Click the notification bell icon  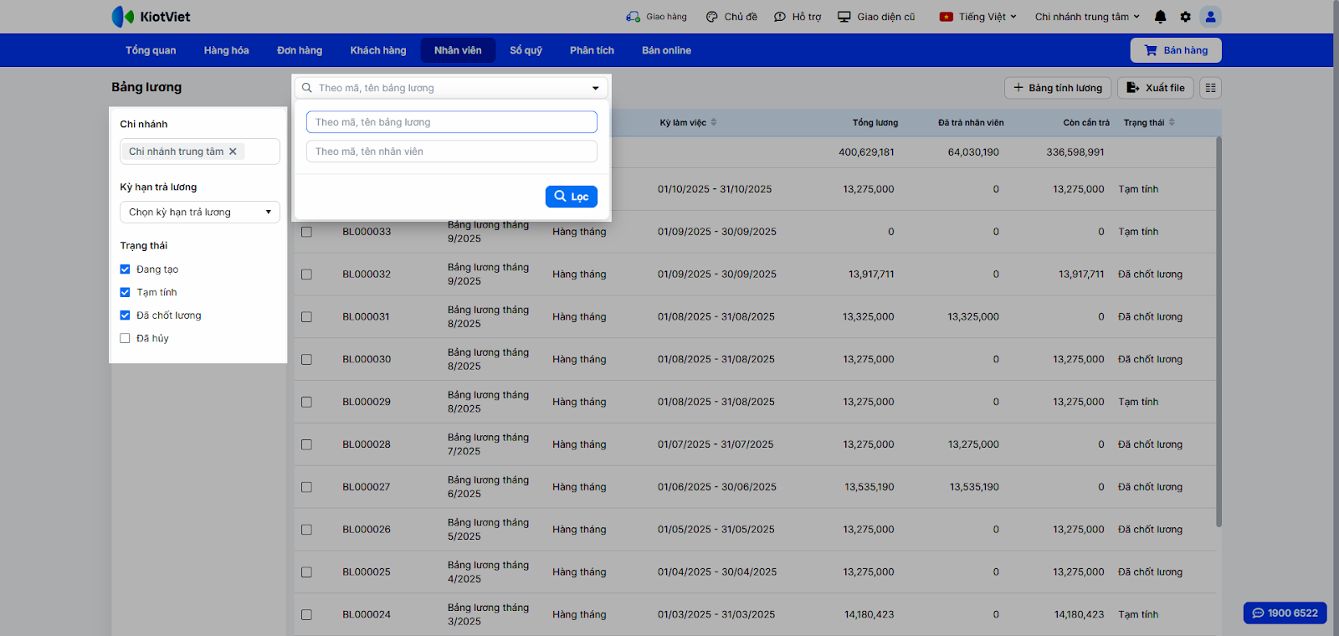[x=1160, y=17]
